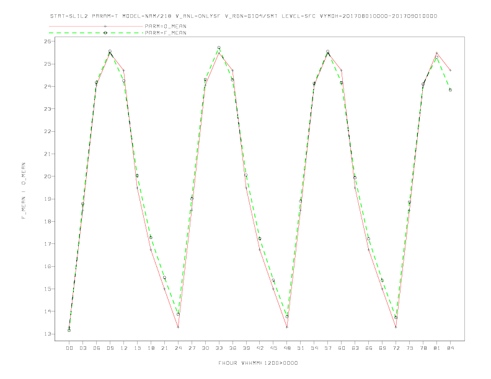Image resolution: width=491 pixels, height=379 pixels.
Task: Click x-axis forecast hour label 33
Action: pos(219,348)
